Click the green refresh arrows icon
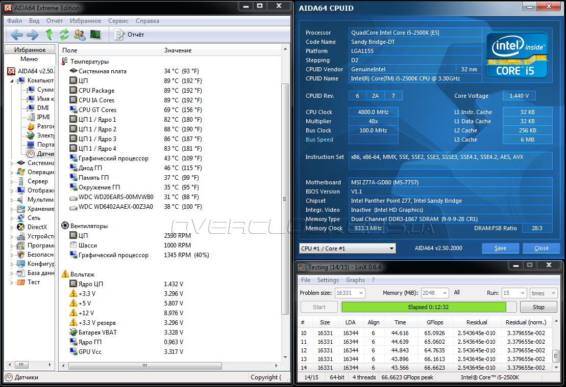This screenshot has width=566, height=387. (64, 35)
